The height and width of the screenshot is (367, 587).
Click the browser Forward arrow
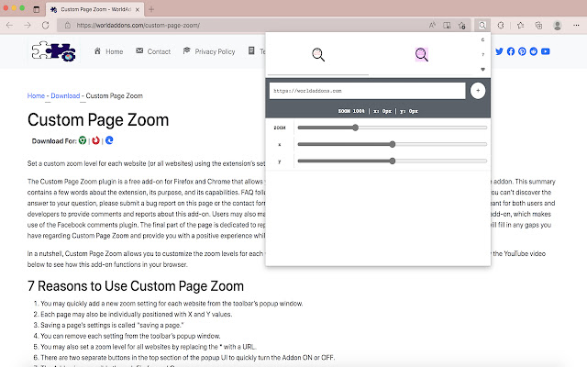28,26
